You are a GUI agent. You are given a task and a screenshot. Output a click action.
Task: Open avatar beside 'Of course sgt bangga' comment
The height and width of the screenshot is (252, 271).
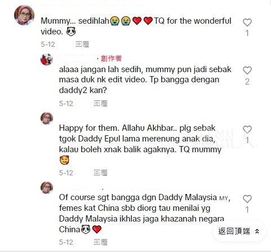point(47,188)
